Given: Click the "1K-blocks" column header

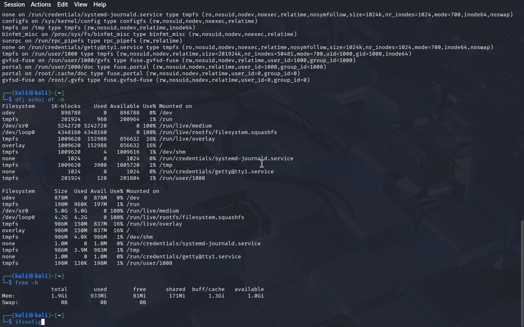Looking at the screenshot, I should (x=65, y=106).
